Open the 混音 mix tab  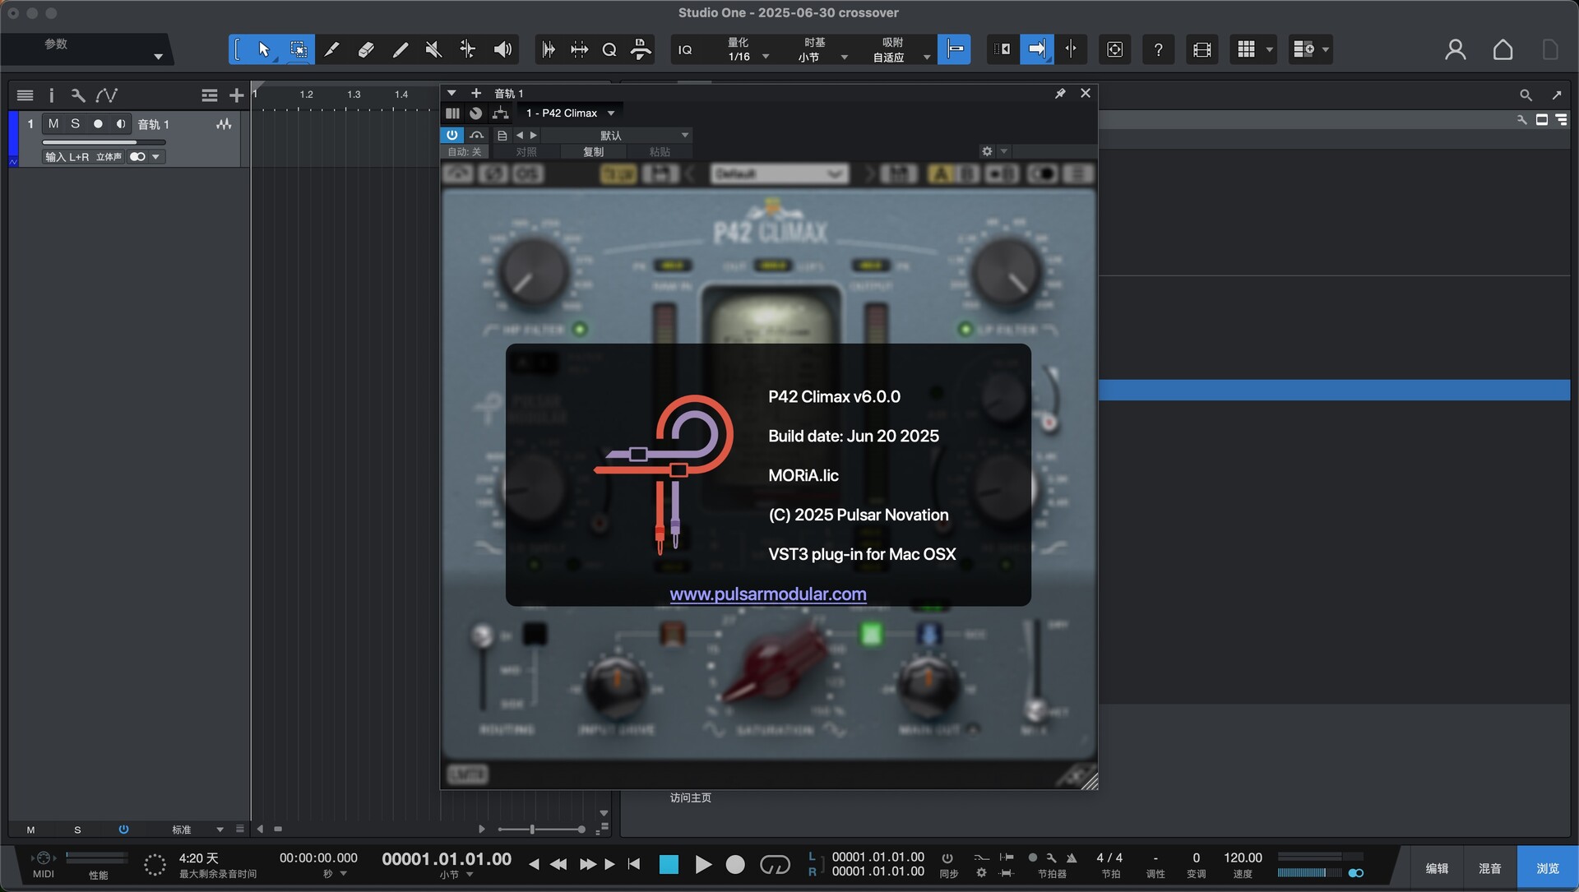pos(1490,868)
